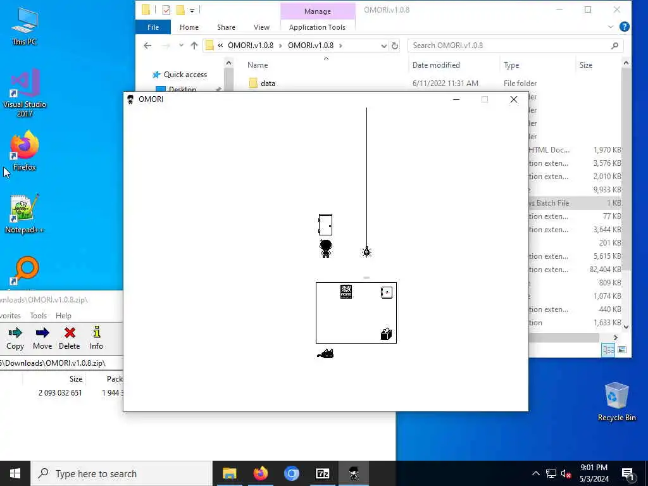The image size is (648, 486).
Task: Open Explorer help question mark icon
Action: (625, 27)
